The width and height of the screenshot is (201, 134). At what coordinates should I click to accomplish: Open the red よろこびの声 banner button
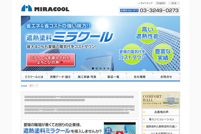(x=51, y=60)
